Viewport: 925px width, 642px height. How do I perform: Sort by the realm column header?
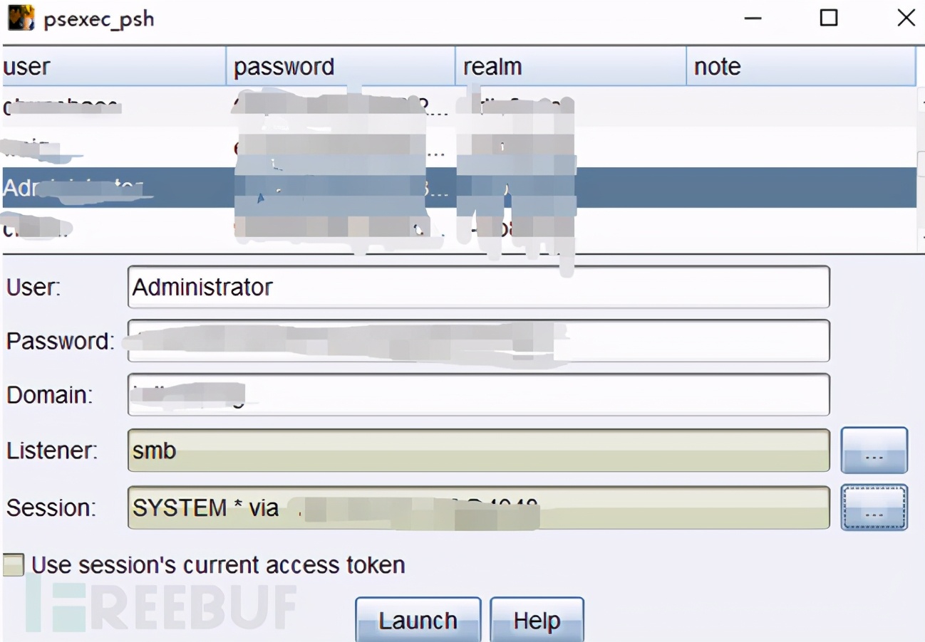571,67
